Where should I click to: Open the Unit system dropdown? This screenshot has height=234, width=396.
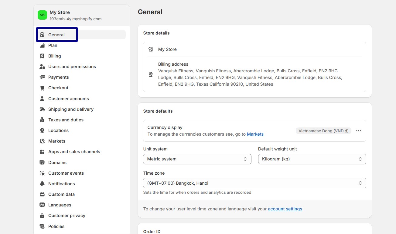(197, 159)
